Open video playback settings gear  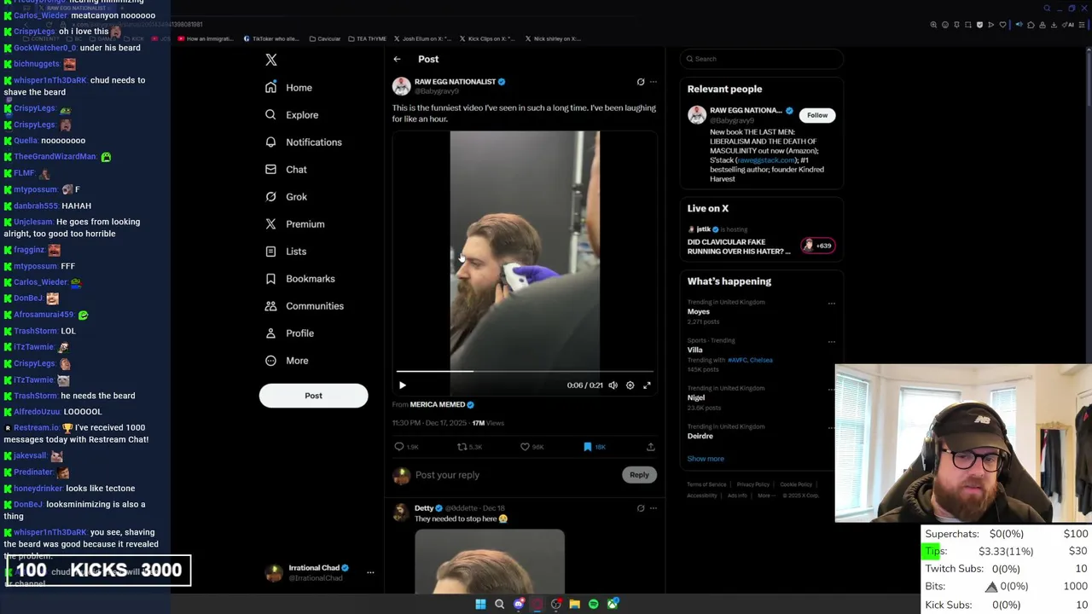point(630,385)
